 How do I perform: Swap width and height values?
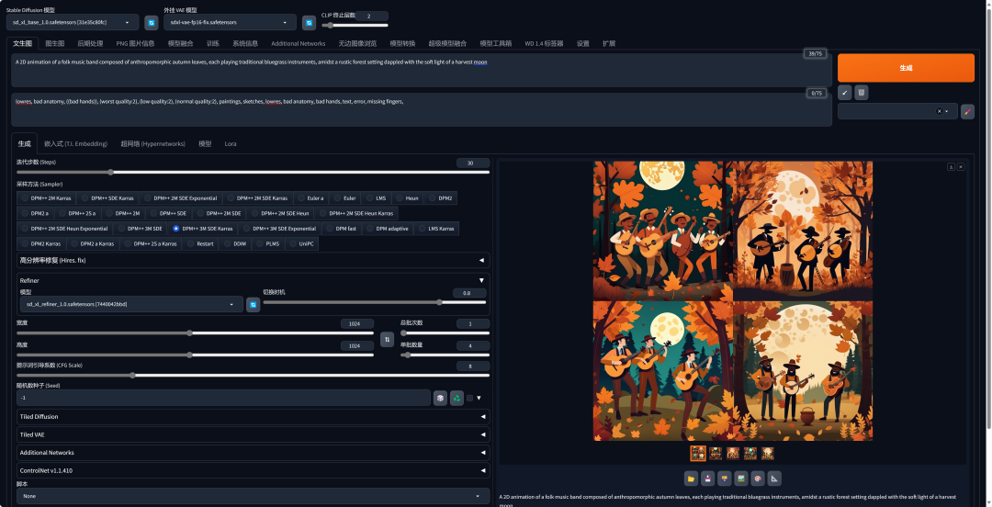387,339
